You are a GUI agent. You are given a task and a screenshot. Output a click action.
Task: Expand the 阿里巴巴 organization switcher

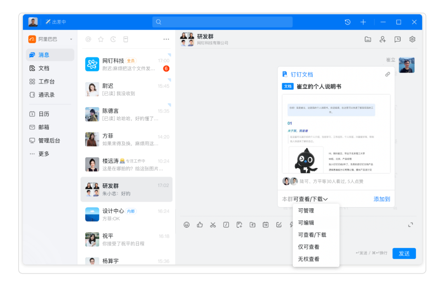(x=50, y=39)
